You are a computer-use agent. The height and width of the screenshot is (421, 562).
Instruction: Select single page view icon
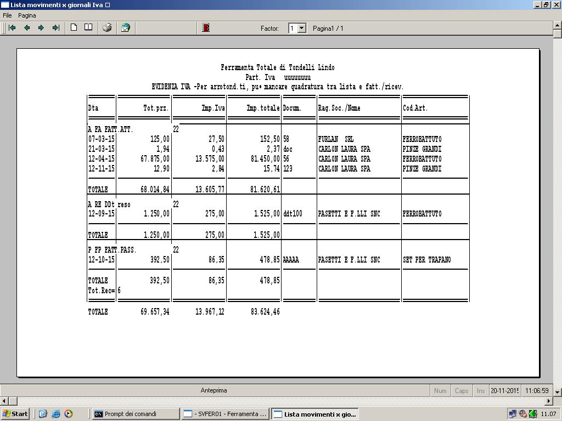coord(74,27)
